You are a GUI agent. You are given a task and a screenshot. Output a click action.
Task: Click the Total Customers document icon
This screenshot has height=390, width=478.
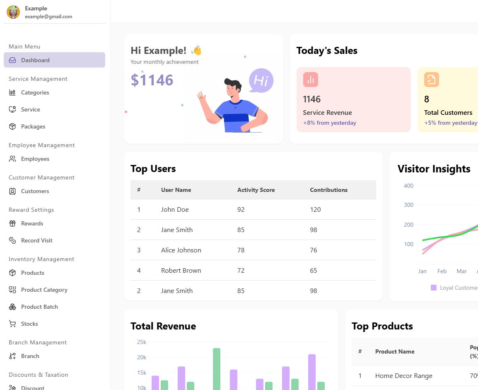point(431,80)
